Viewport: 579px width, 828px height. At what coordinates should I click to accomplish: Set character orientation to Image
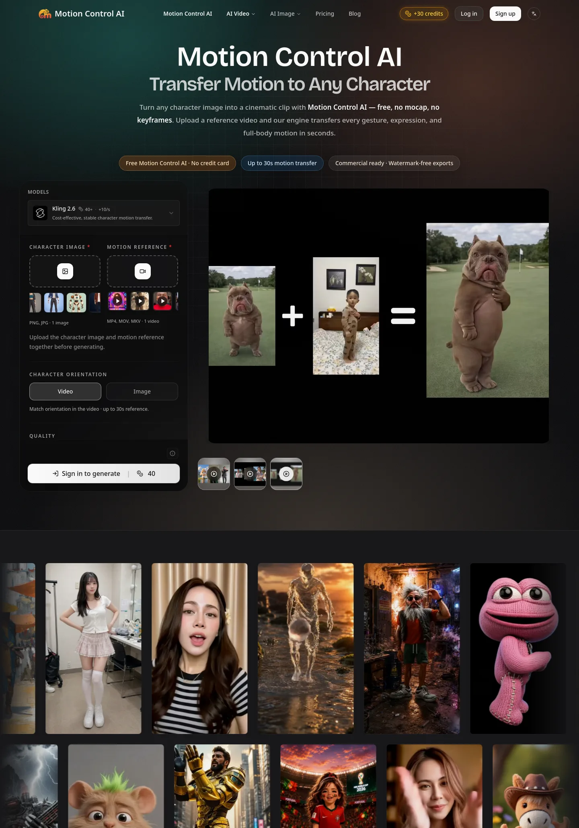[x=142, y=391]
